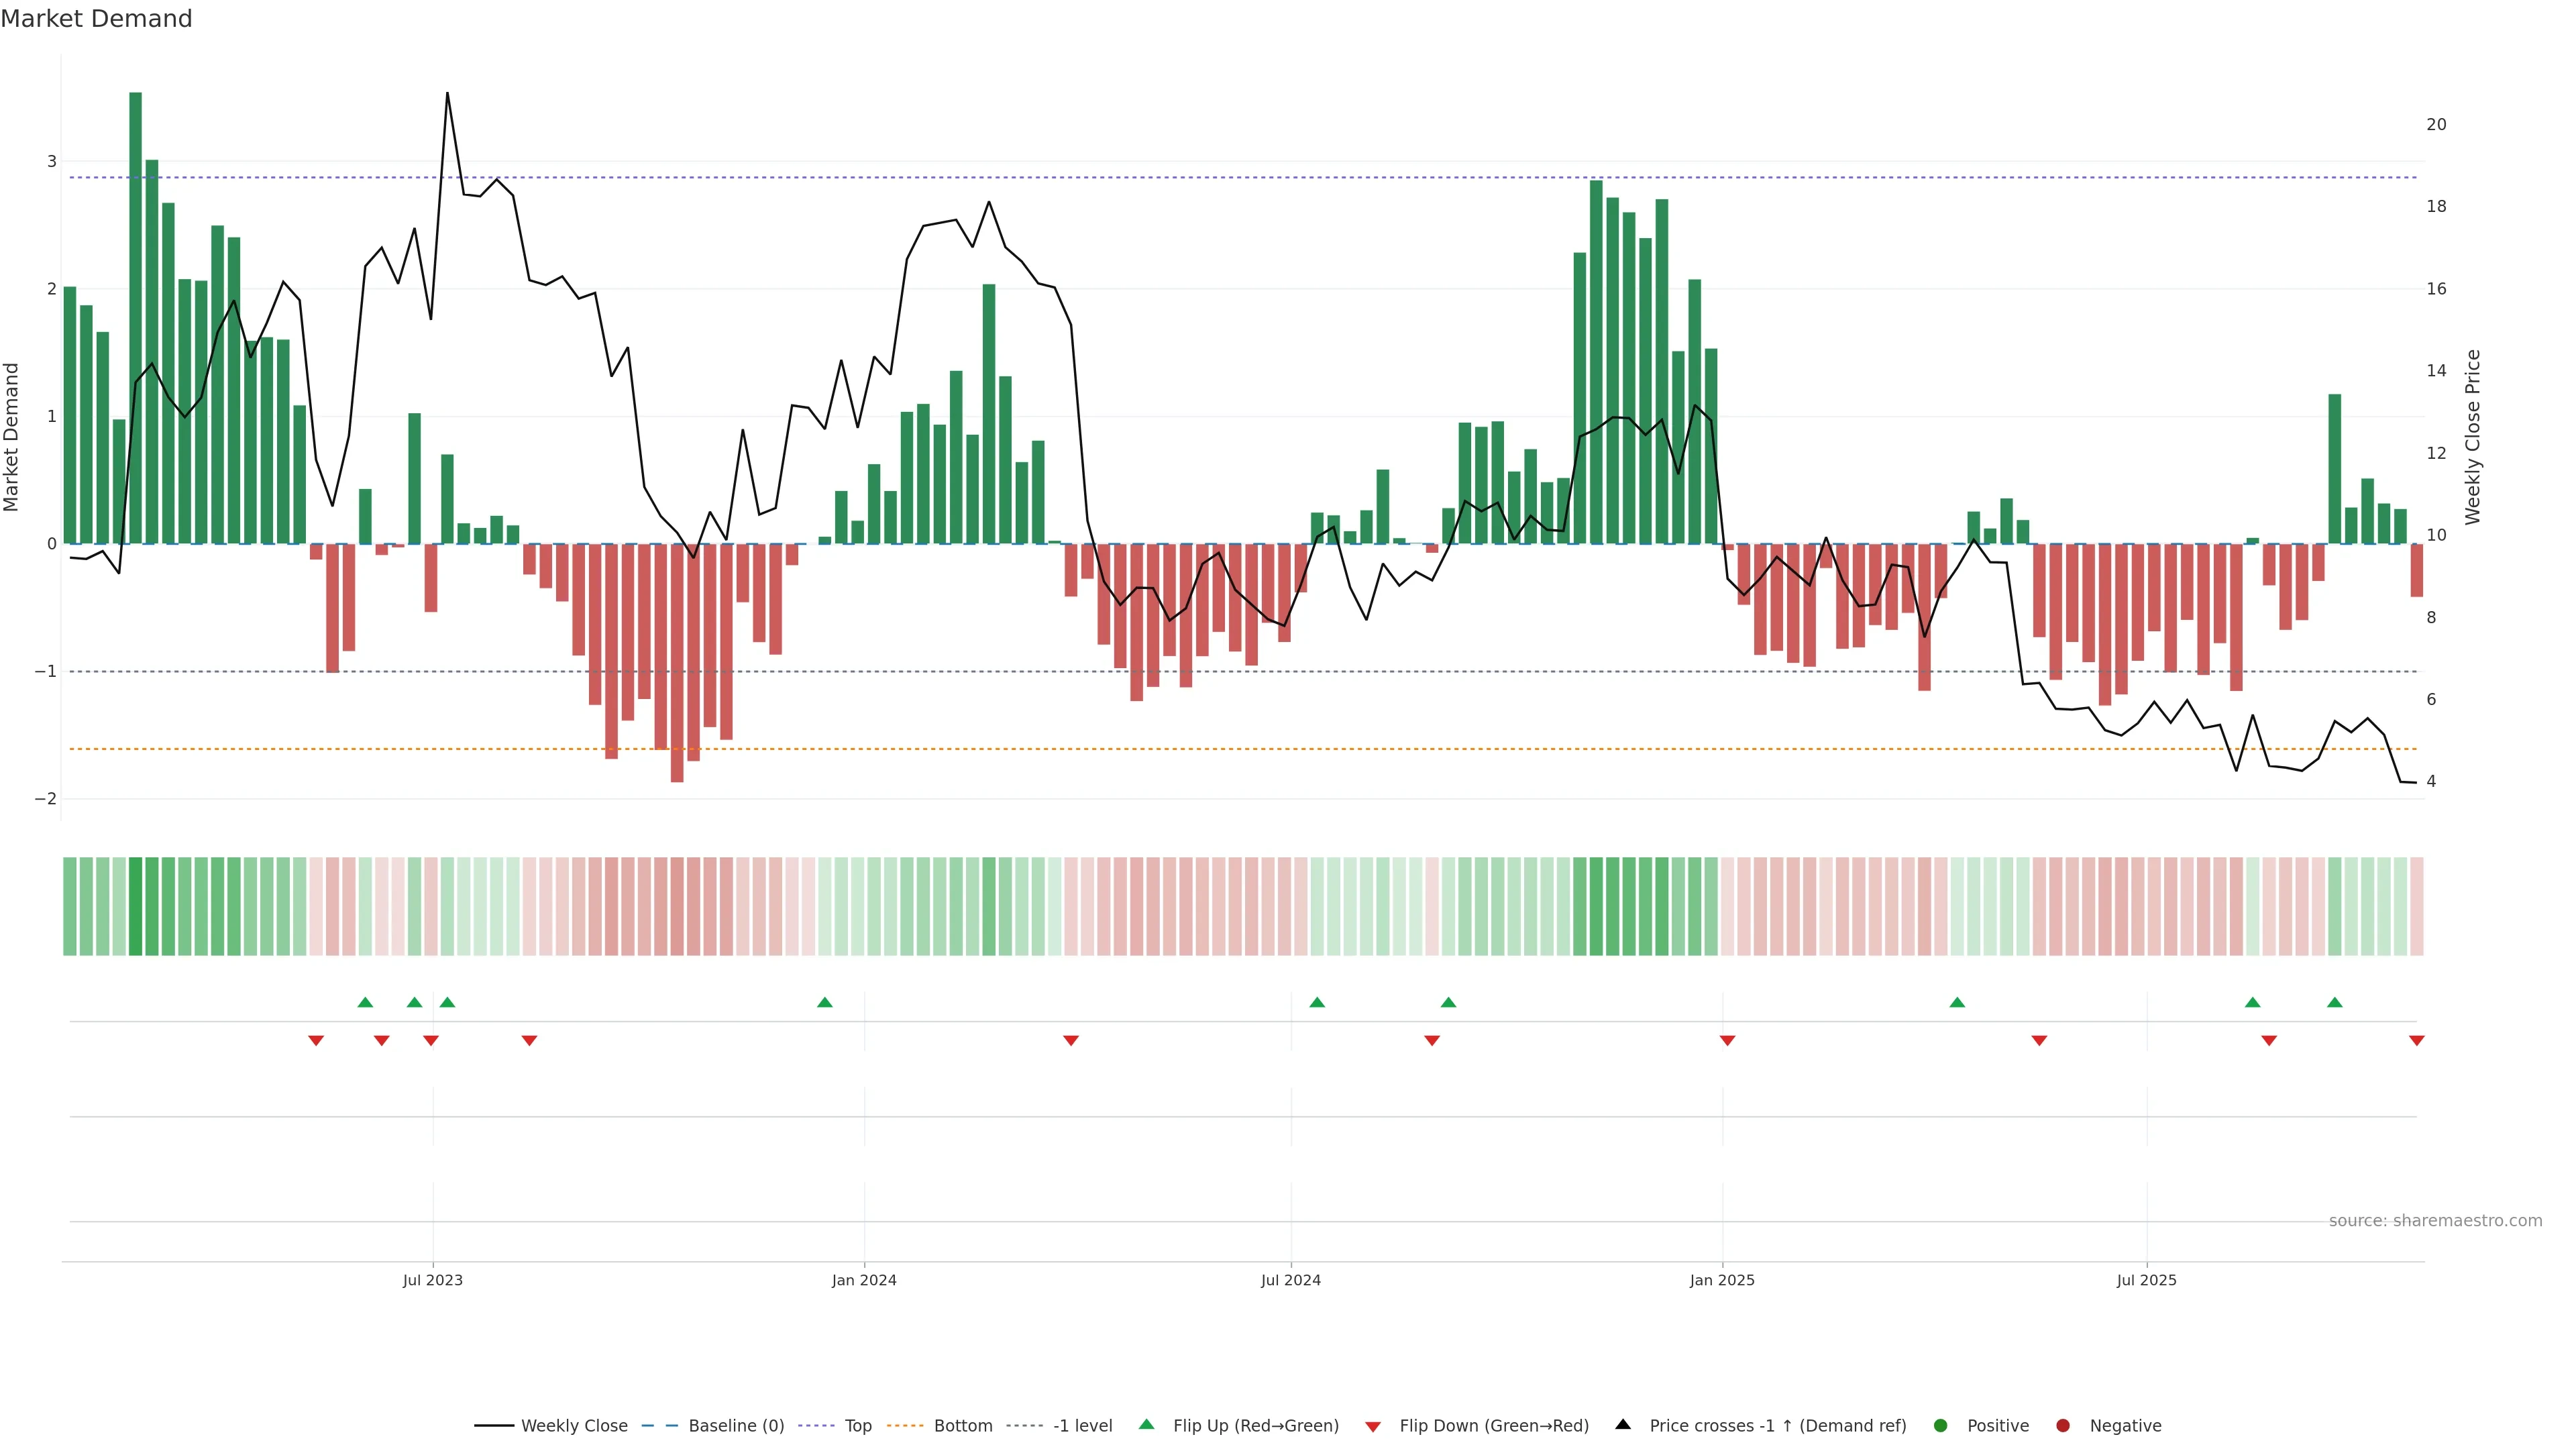Click the darkest green heatmap cell at left

(x=135, y=906)
